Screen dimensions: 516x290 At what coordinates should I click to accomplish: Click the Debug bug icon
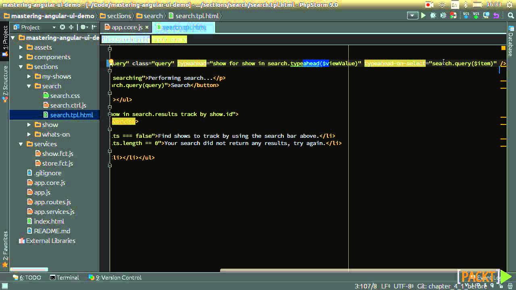(433, 16)
